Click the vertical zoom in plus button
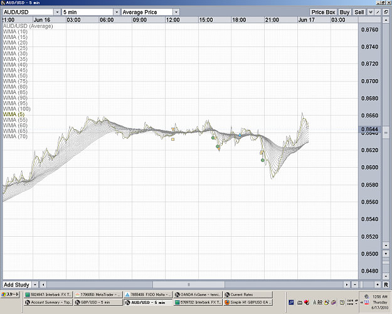Image resolution: width=392 pixels, height=314 pixels. (386, 254)
